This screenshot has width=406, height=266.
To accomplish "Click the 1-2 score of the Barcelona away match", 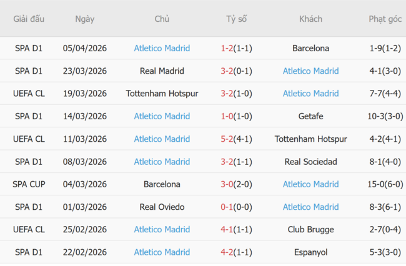I will (x=227, y=48).
